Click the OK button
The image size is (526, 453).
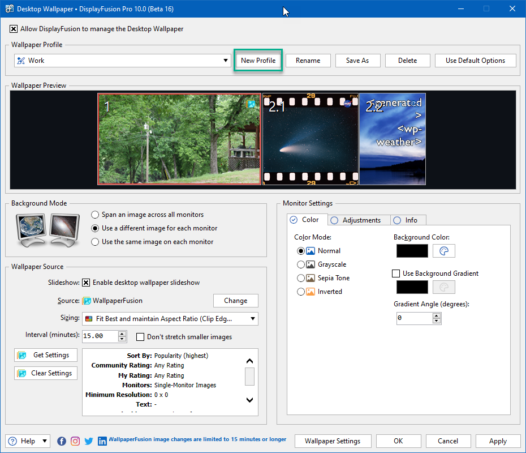click(398, 441)
